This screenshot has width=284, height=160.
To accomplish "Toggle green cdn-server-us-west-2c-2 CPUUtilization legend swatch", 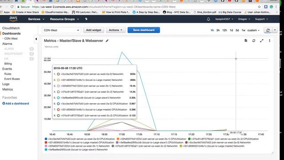I will pyautogui.click(x=189, y=139).
